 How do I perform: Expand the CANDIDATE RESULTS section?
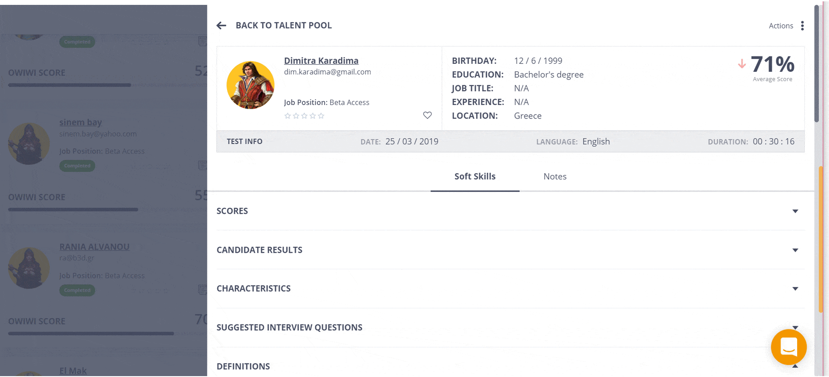point(510,250)
